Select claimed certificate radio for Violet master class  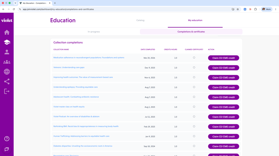tap(194, 107)
